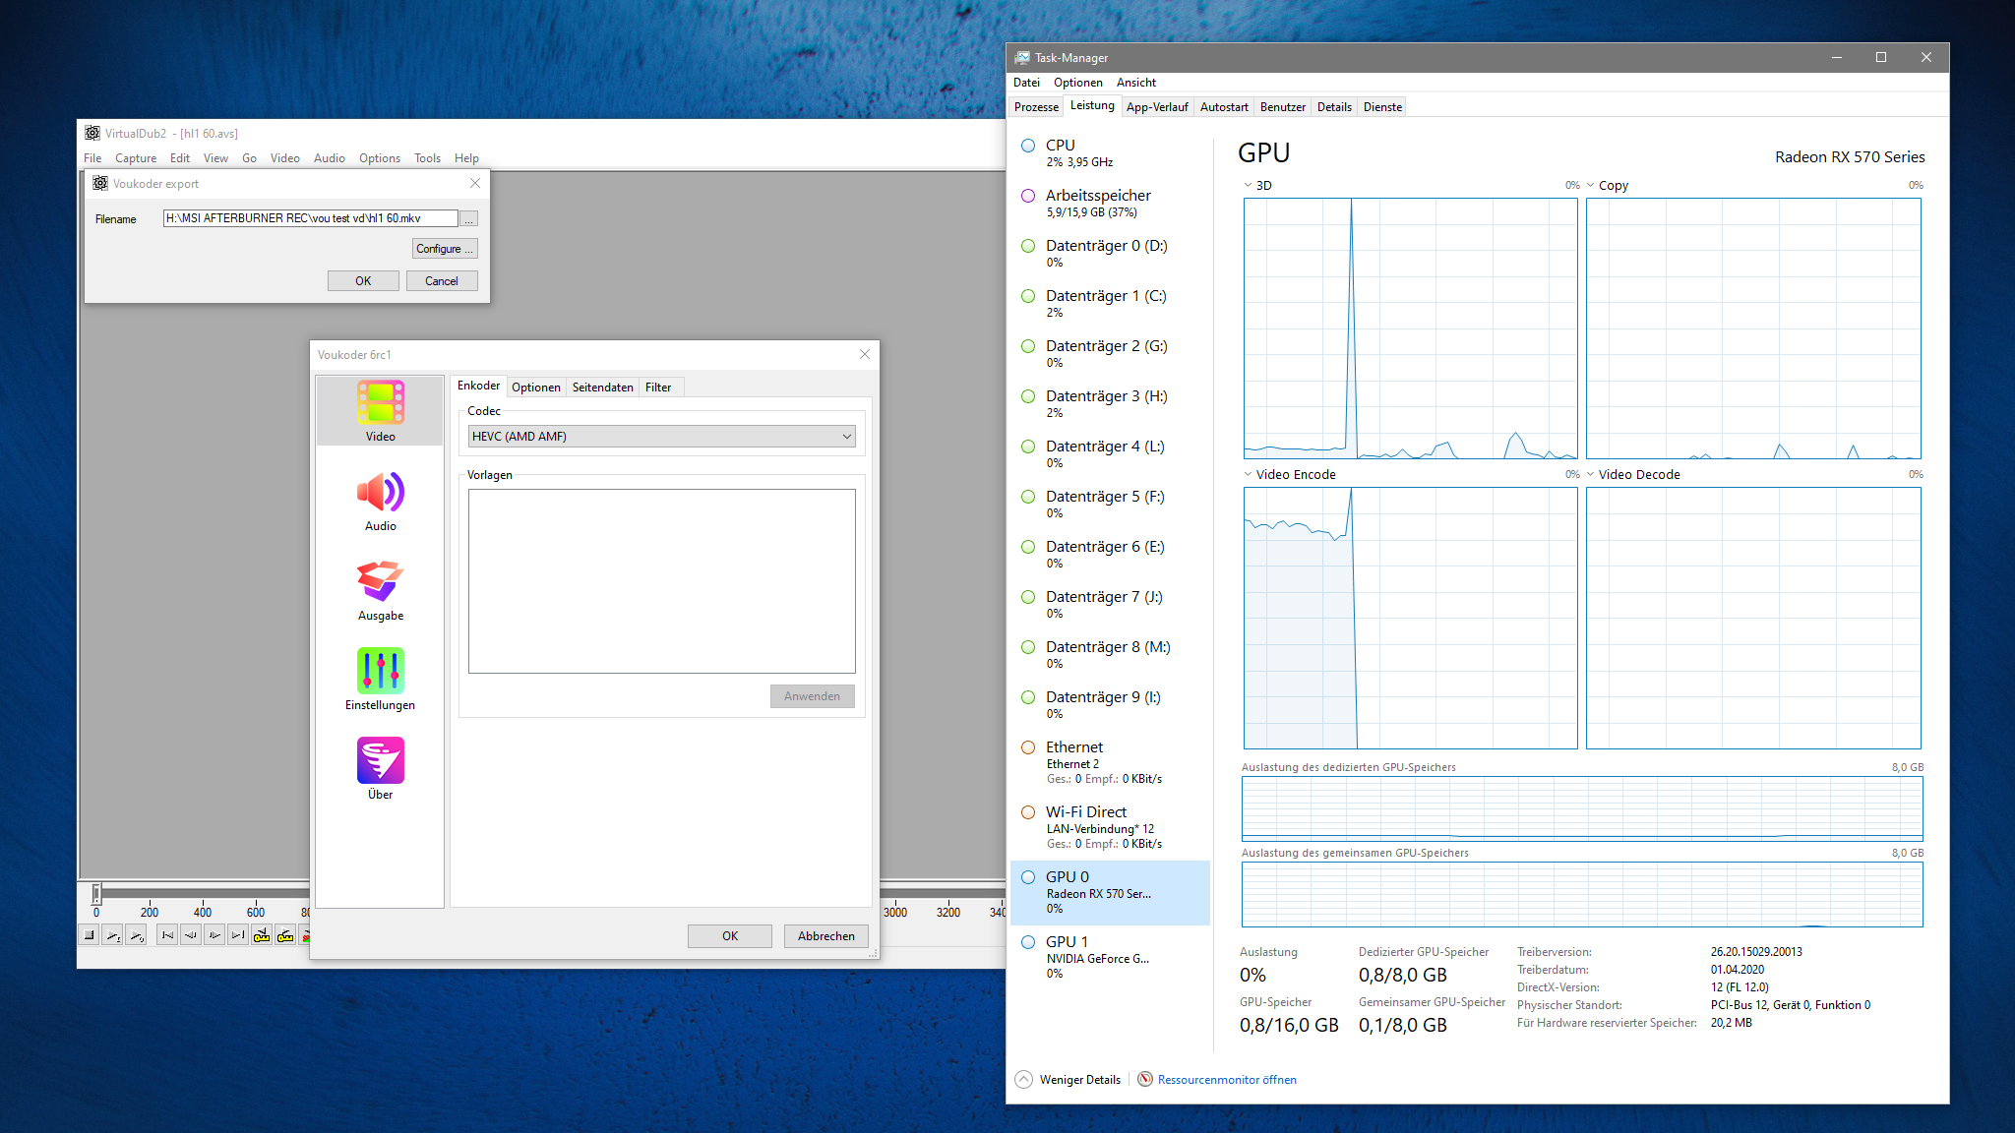Image resolution: width=2015 pixels, height=1133 pixels.
Task: Open the Codec dropdown showing HEVC (AMD AMF)
Action: click(661, 437)
